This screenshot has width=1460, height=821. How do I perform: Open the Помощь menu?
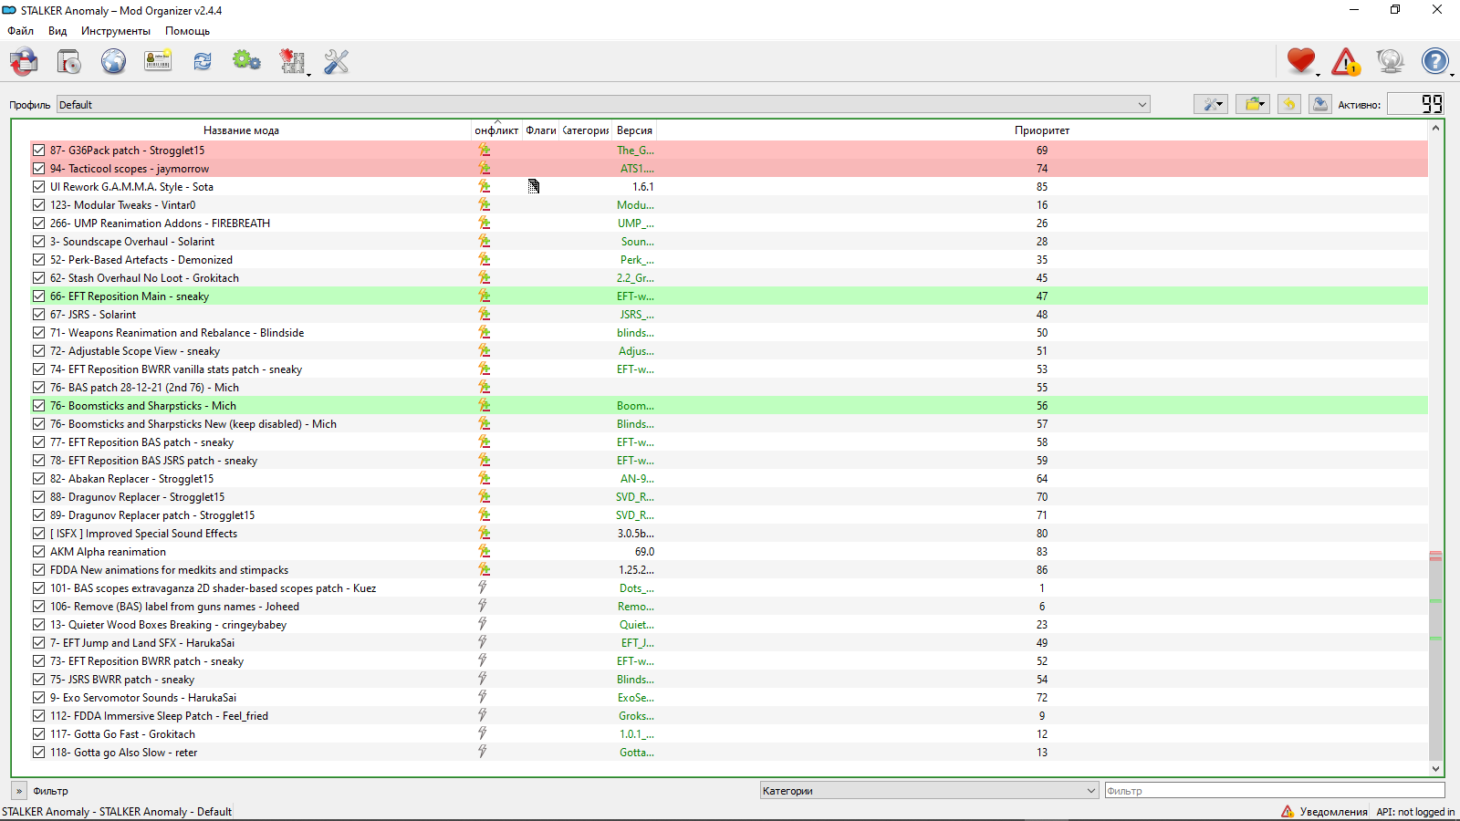click(187, 30)
